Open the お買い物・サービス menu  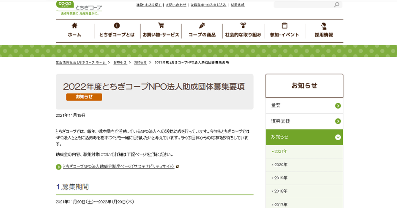(x=161, y=35)
